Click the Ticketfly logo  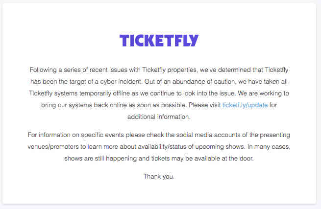159,41
